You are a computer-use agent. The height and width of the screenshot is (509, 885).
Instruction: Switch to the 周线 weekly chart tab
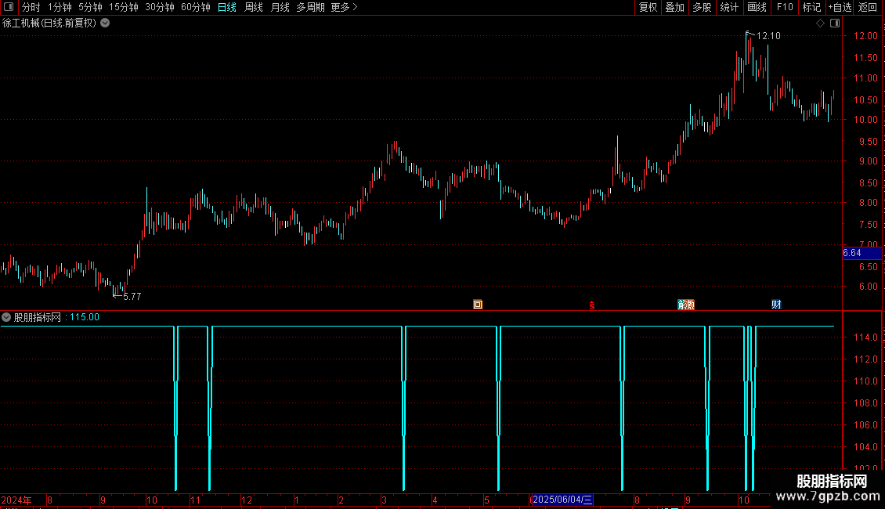(254, 7)
